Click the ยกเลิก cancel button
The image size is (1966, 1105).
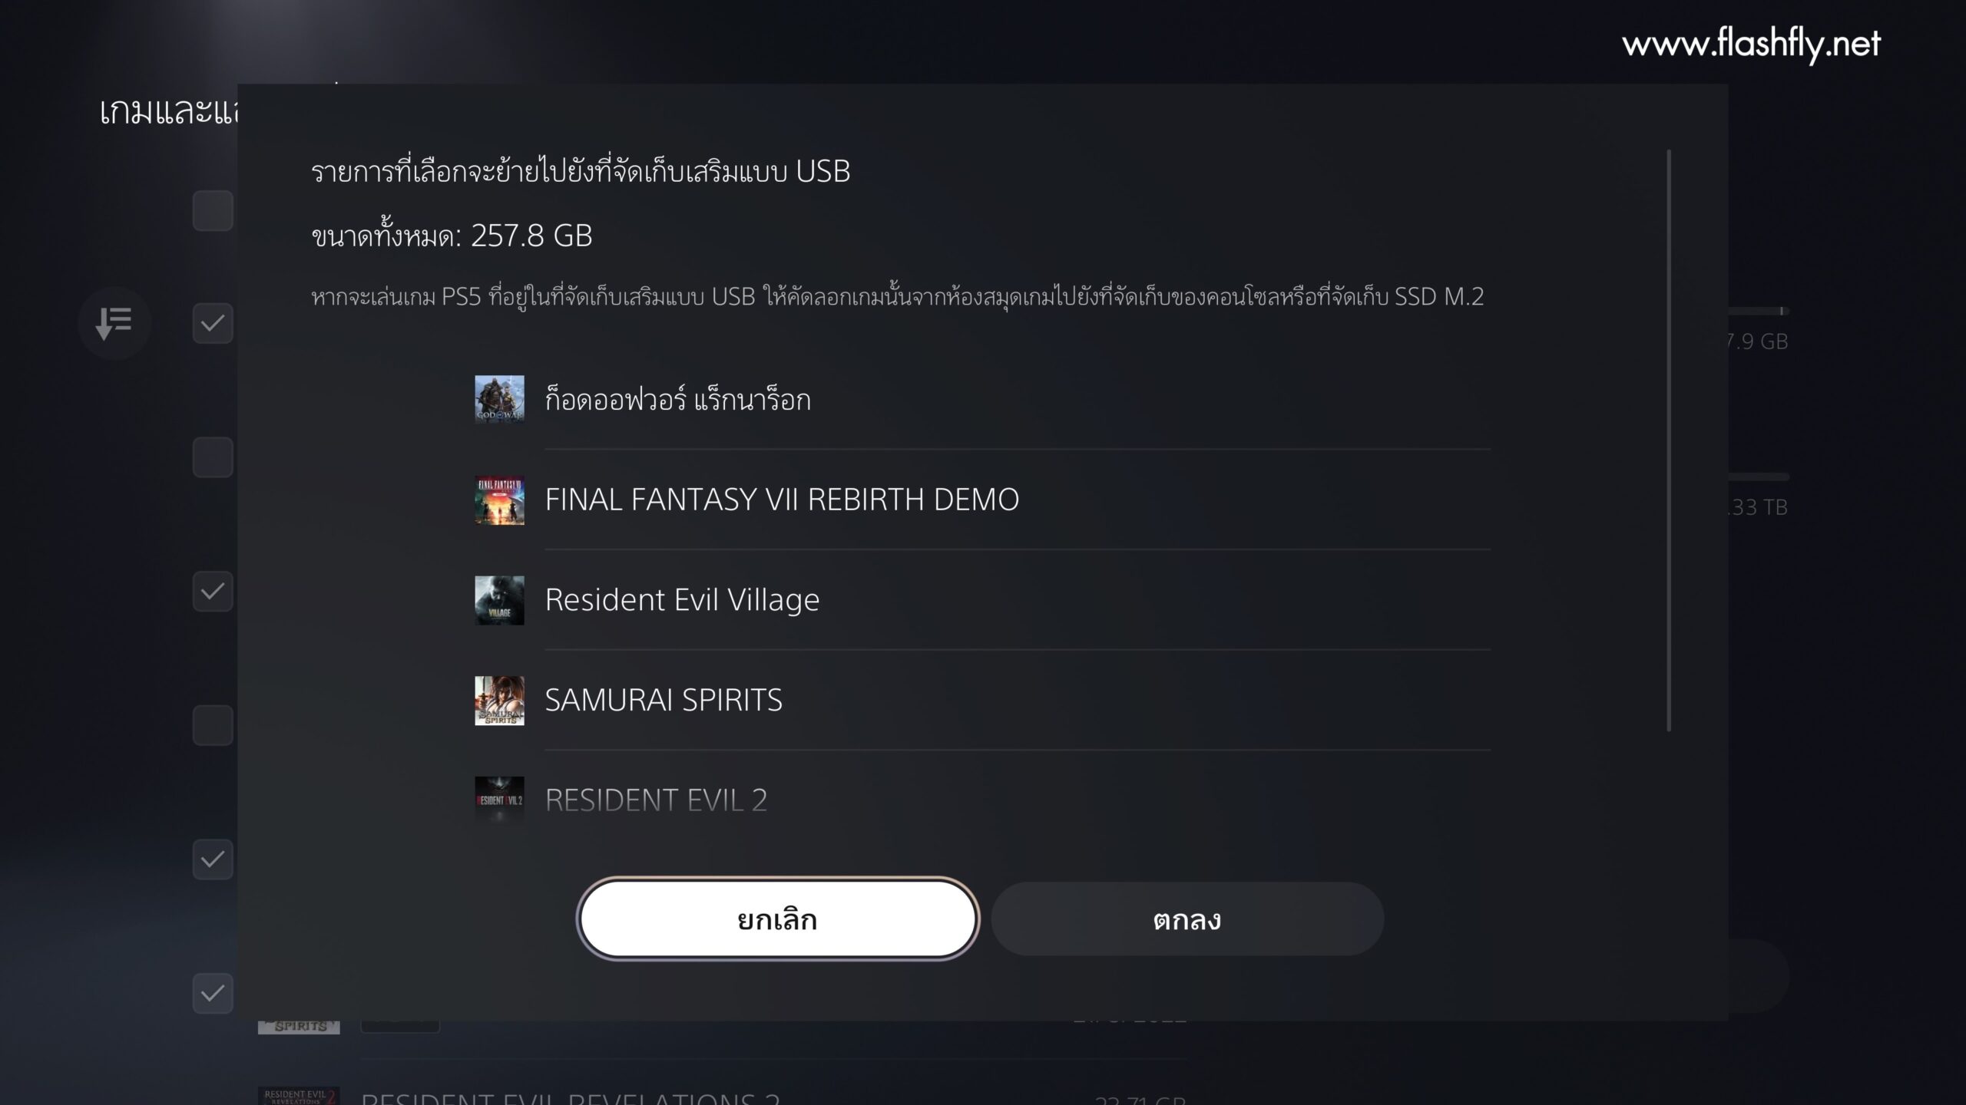click(x=777, y=919)
